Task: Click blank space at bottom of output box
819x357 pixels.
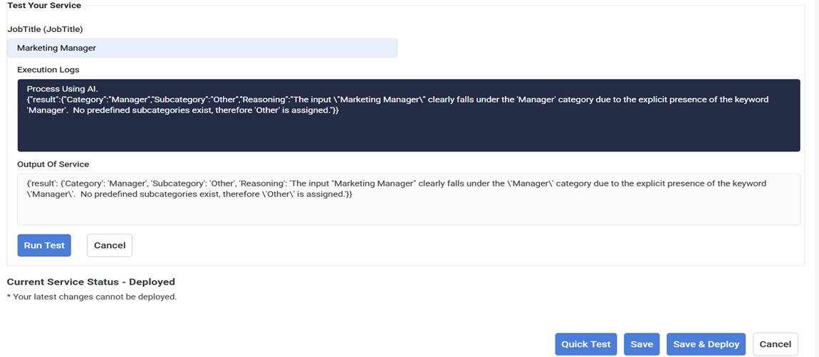Action: (x=408, y=213)
